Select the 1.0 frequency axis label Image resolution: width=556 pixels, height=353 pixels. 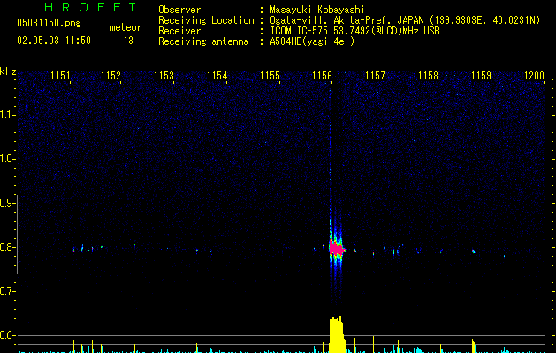pyautogui.click(x=8, y=159)
